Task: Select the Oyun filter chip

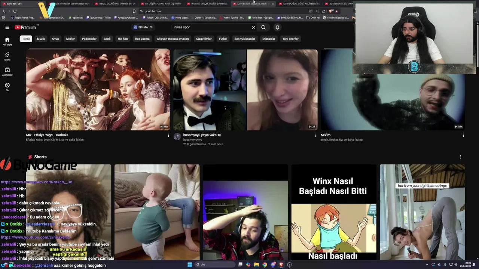Action: pos(55,39)
